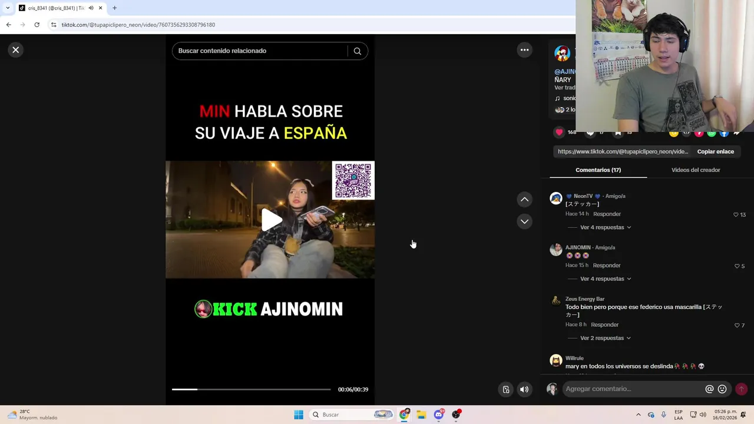View site information icon in address bar

tap(54, 25)
